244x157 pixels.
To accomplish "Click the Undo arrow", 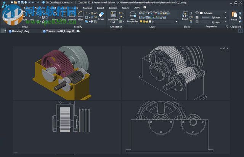I will (32, 3).
